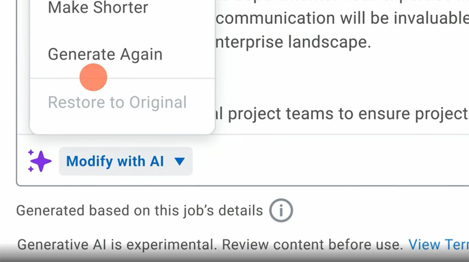This screenshot has width=469, height=262.
Task: Expand the Modify with AI dropdown arrow
Action: pos(179,162)
